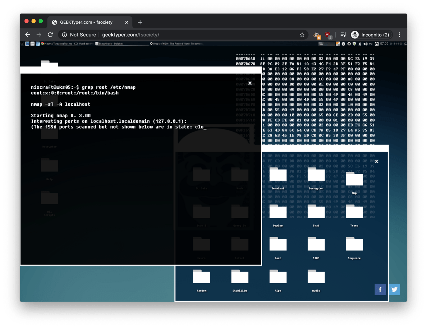Screen dimensions: 427x328
Task: Open the uBlock extension with badge 2
Action: coord(328,35)
